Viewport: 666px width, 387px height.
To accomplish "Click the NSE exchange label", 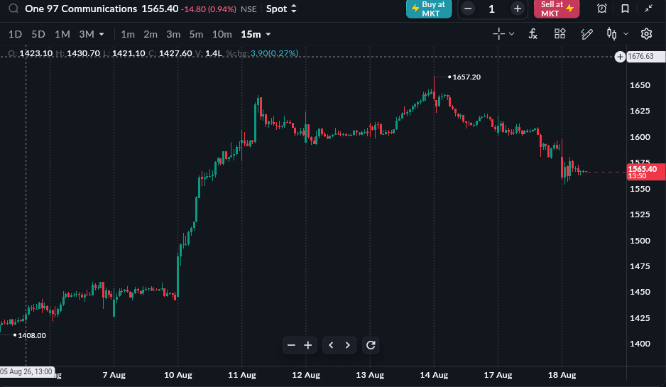I will 249,9.
